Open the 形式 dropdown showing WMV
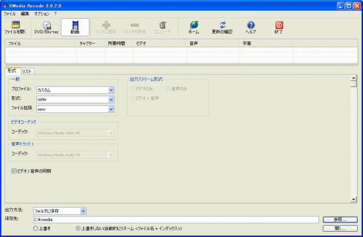Image resolution: width=363 pixels, height=237 pixels. [x=75, y=100]
